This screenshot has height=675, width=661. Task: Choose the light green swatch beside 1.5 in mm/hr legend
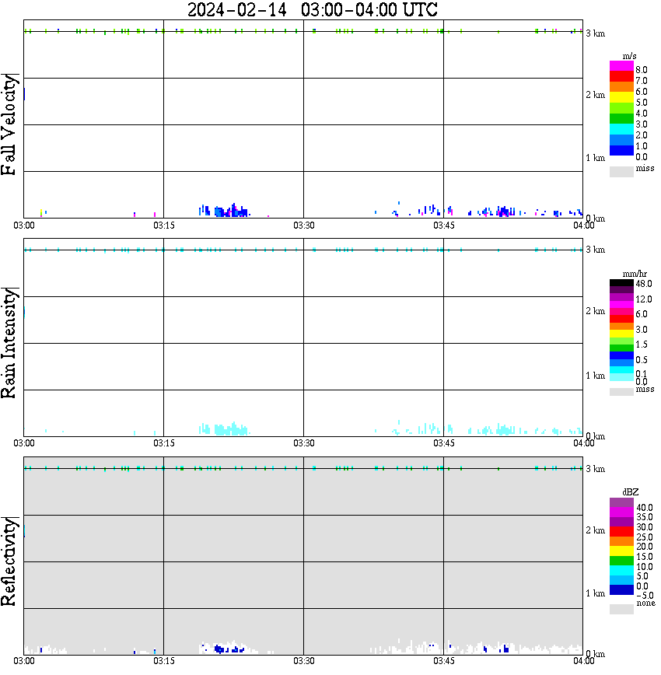(x=621, y=341)
